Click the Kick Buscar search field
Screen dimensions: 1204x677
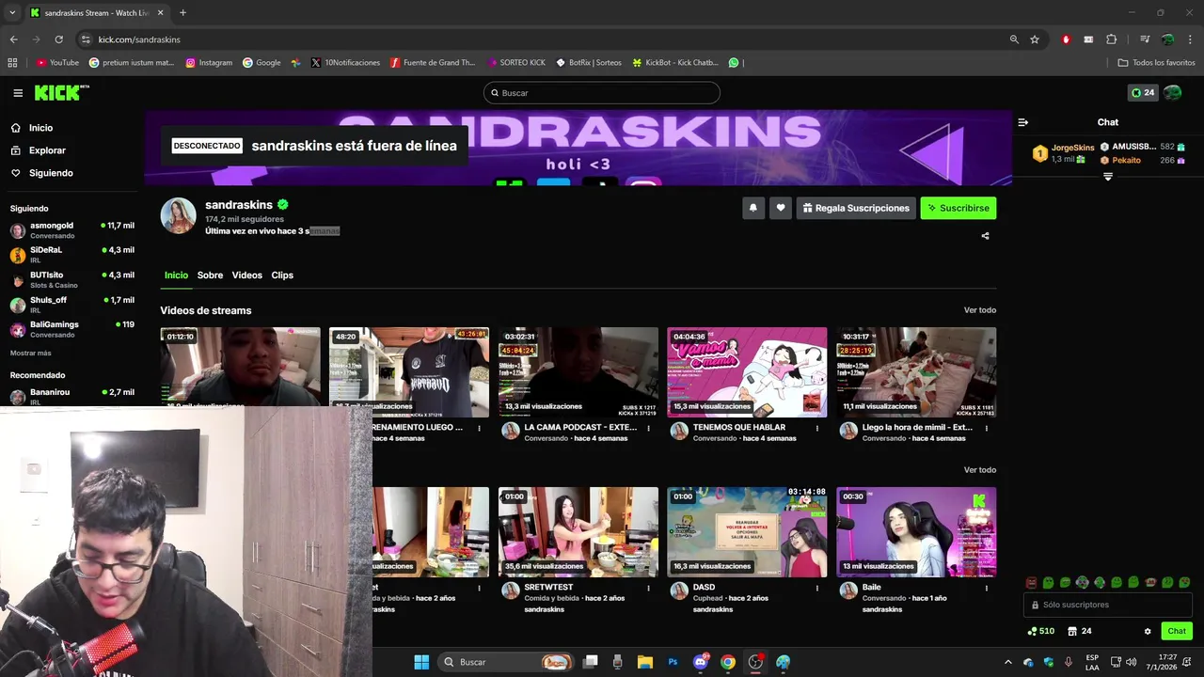point(602,93)
